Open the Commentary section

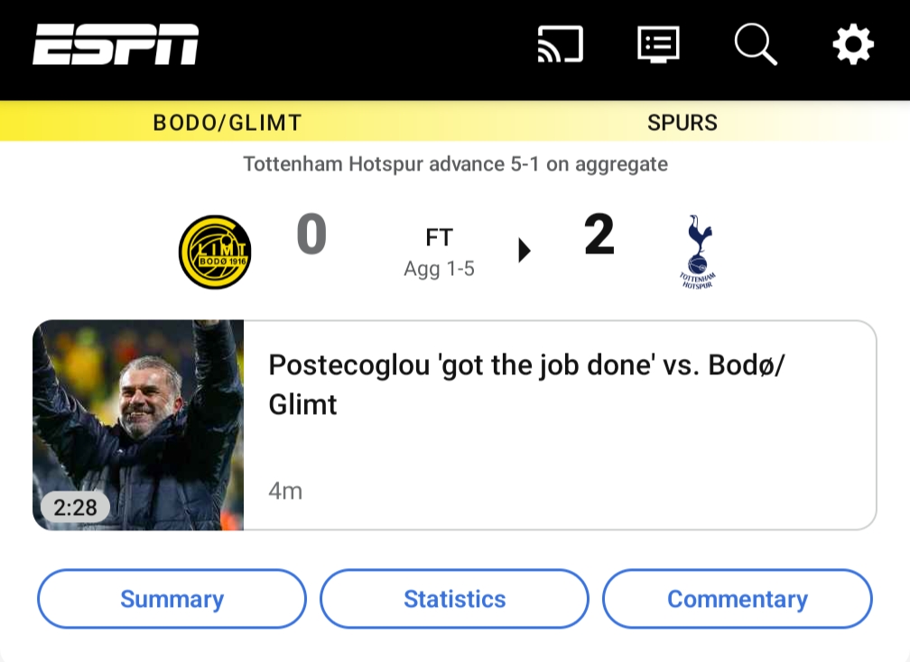(x=737, y=599)
